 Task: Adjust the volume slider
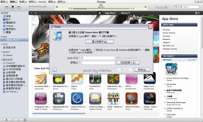pos(37,7)
